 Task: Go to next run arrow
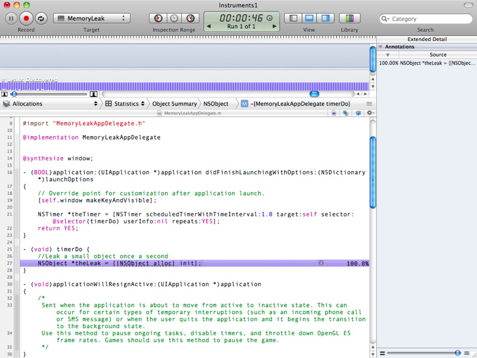274,26
